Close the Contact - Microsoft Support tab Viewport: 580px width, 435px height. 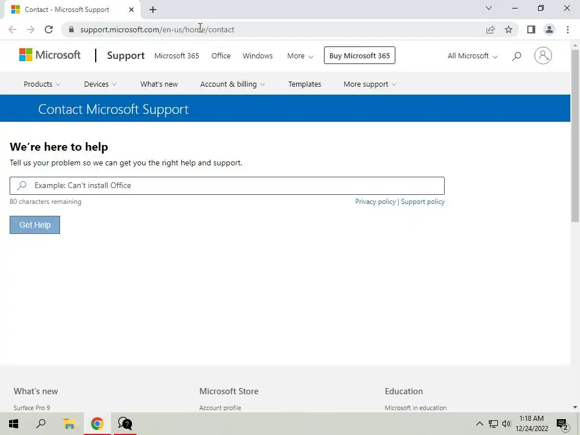point(131,10)
